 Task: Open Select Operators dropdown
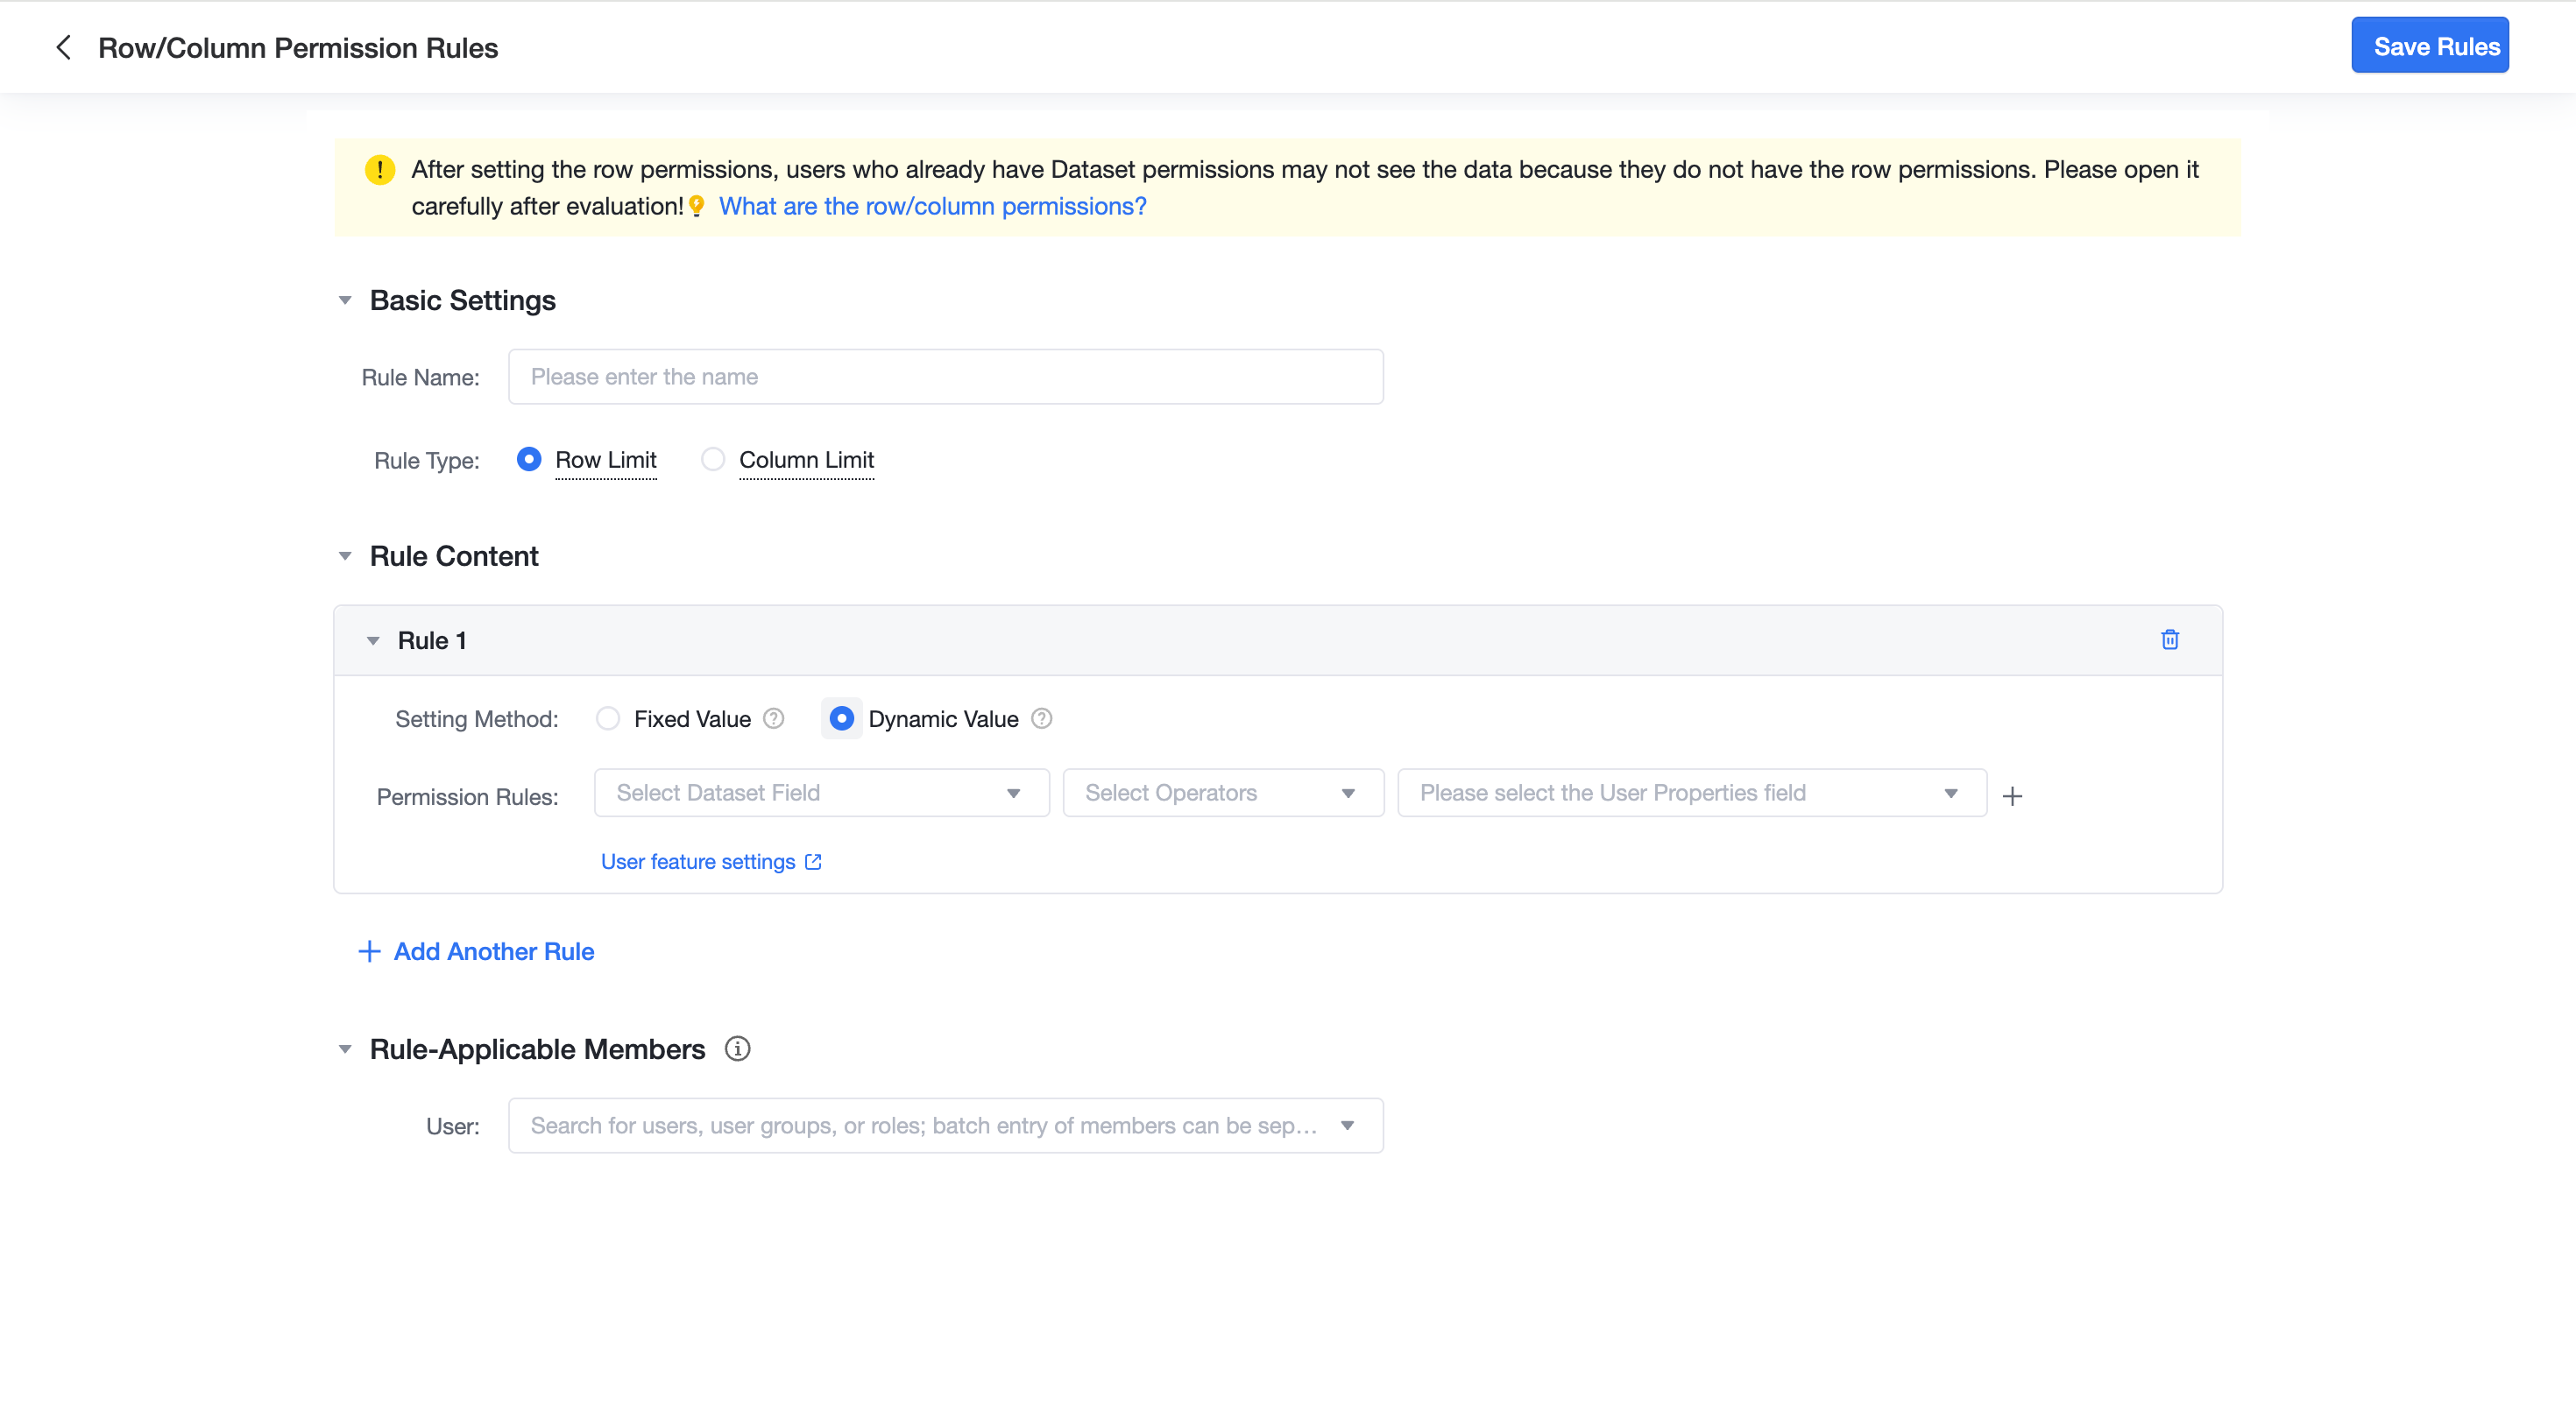click(1223, 793)
